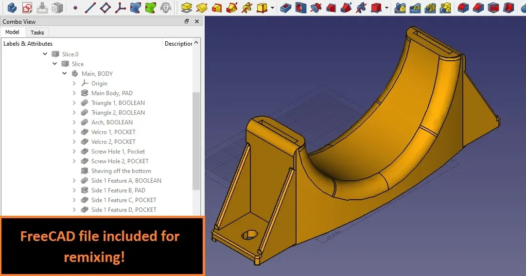This screenshot has width=526, height=276.
Task: Switch to the Model tab
Action: coord(13,32)
